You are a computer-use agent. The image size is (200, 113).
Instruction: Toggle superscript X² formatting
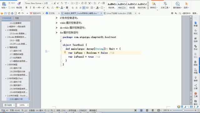point(44,8)
